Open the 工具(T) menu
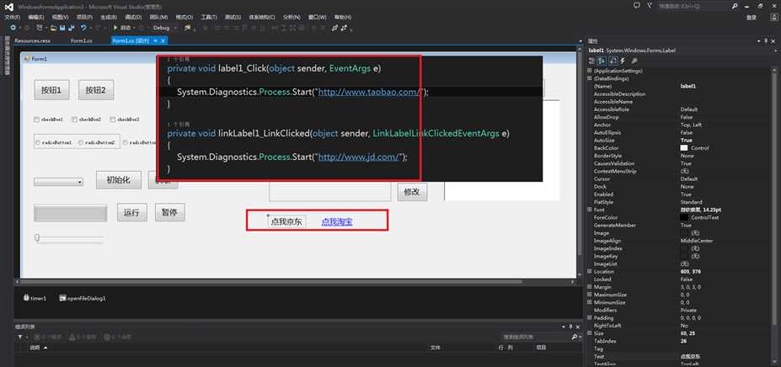The width and height of the screenshot is (781, 367). [208, 17]
